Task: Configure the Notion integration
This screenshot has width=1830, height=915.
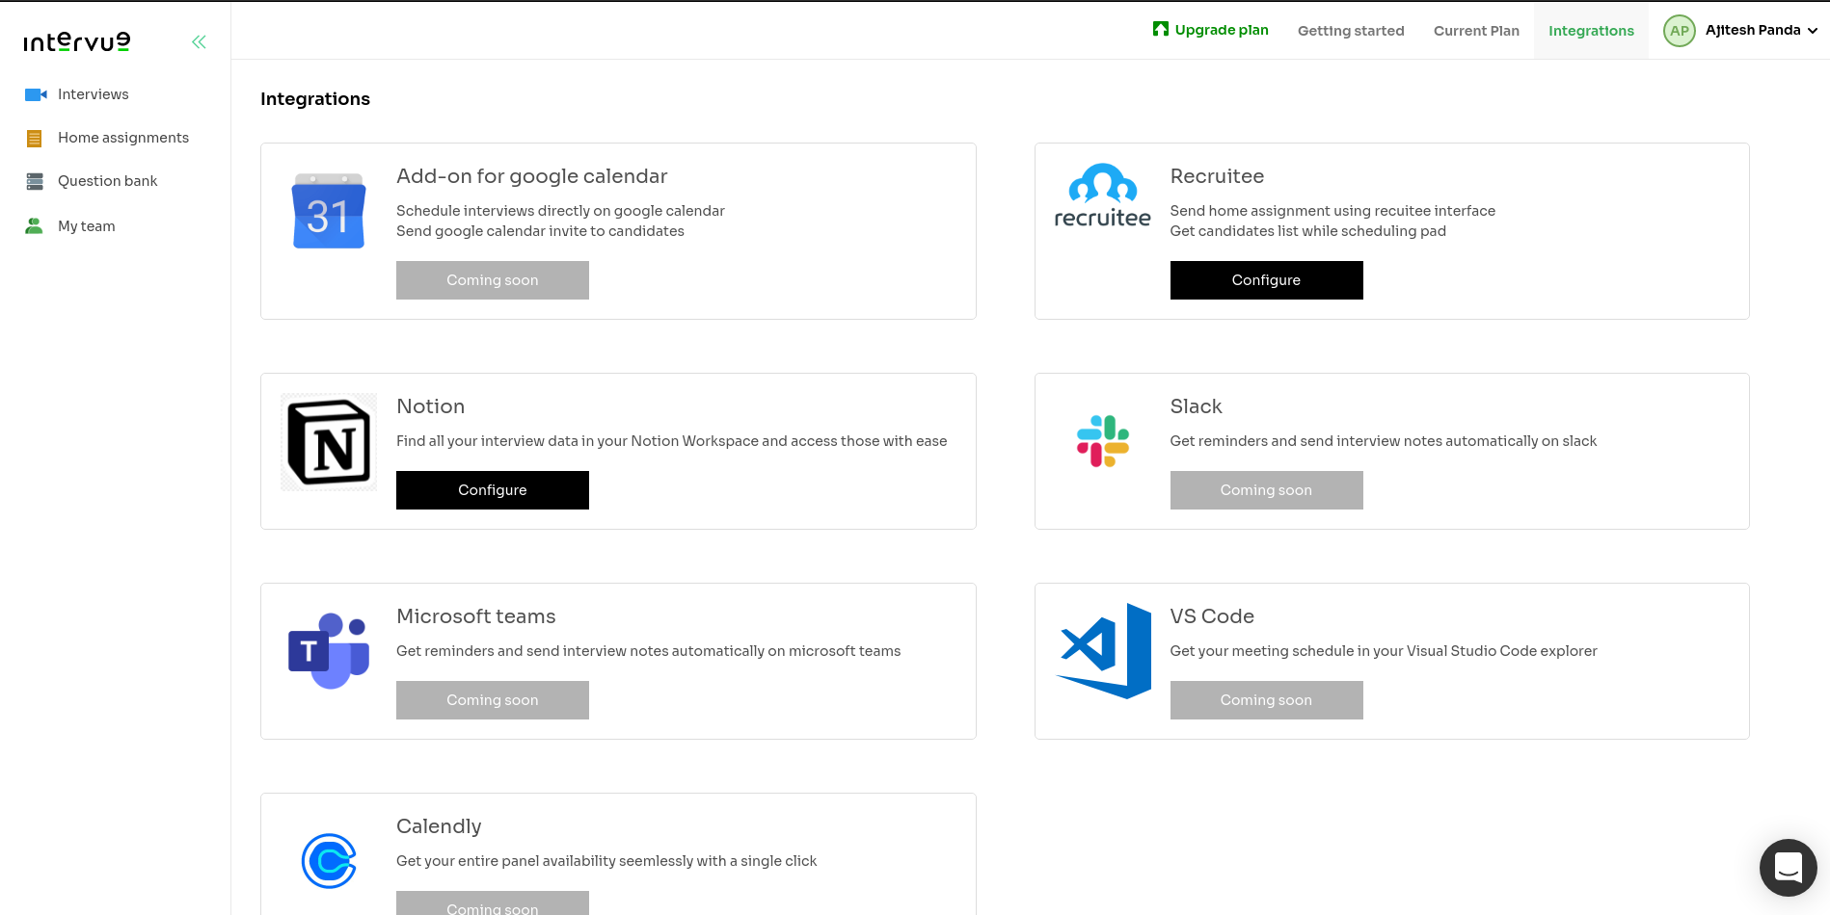Action: 493,490
